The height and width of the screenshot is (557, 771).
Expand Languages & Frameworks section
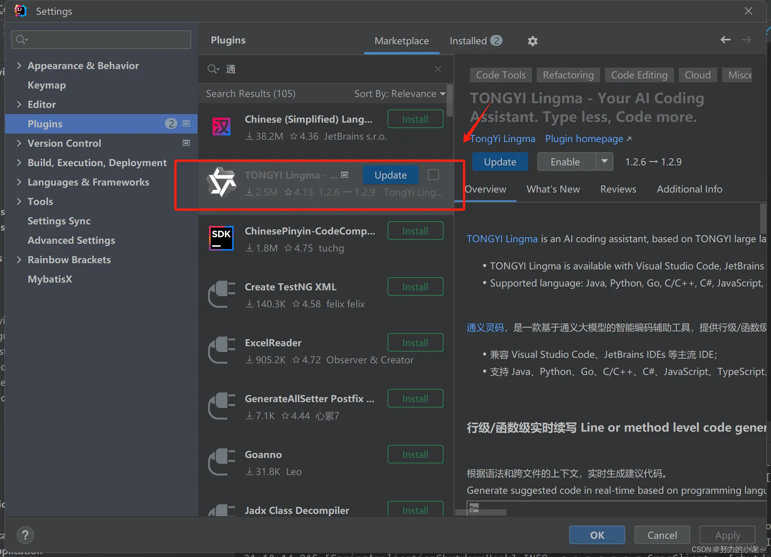(19, 182)
